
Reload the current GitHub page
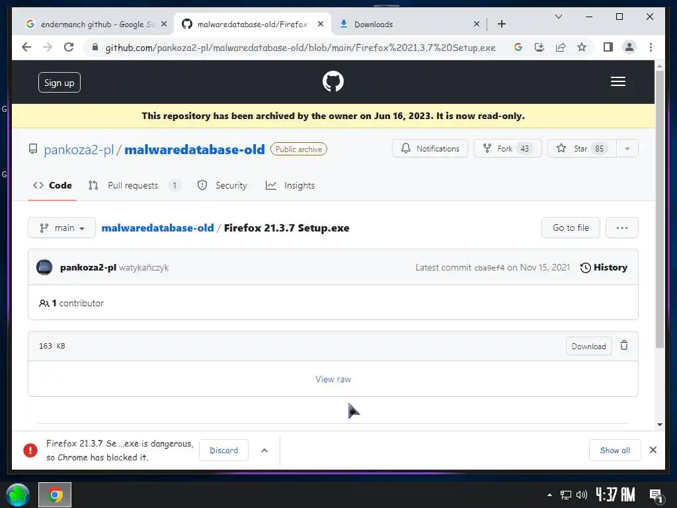69,47
